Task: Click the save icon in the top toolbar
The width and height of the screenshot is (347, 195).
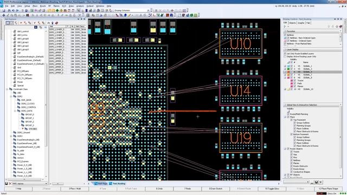Action: click(x=4, y=10)
